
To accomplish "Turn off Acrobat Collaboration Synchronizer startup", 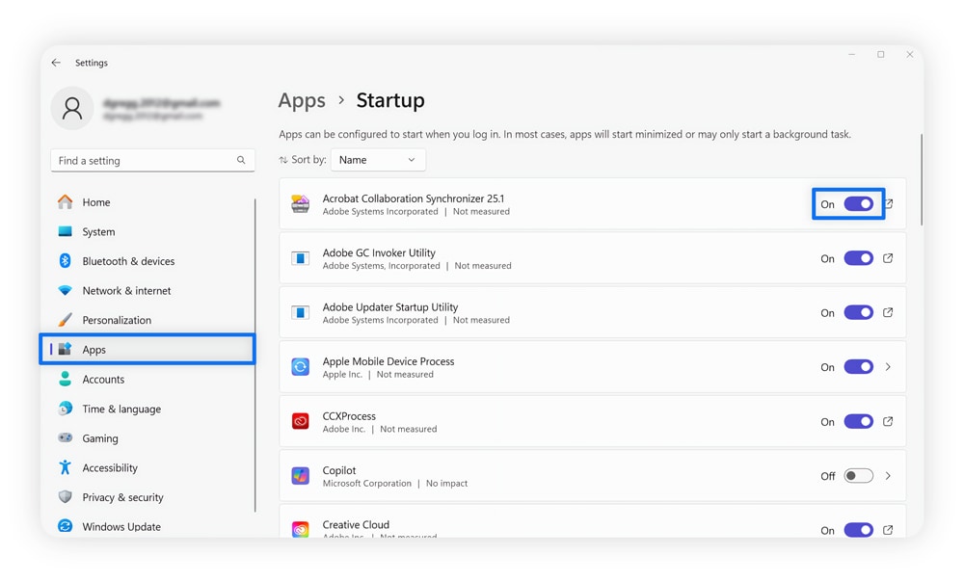I will pyautogui.click(x=857, y=203).
